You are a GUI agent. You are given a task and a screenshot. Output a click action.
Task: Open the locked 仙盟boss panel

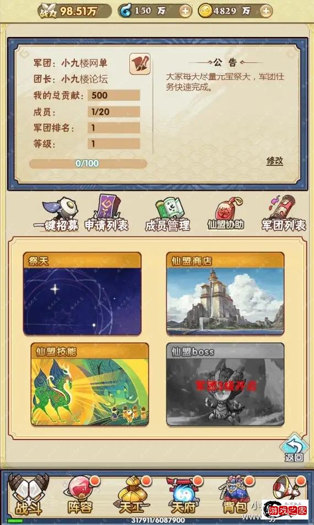click(x=225, y=384)
